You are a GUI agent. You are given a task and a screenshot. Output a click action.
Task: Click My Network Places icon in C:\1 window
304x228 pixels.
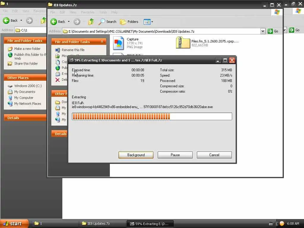coord(10,104)
